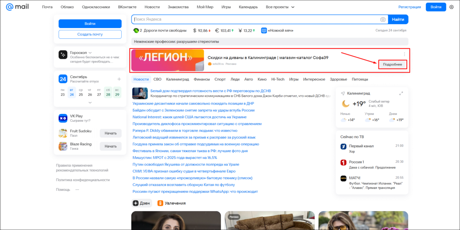
Task: Open Нежнские профессии promo banner
Action: click(270, 42)
